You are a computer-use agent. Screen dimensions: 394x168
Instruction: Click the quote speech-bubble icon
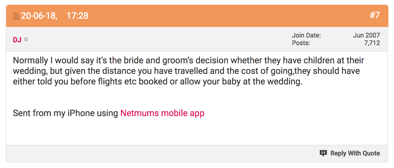click(323, 153)
